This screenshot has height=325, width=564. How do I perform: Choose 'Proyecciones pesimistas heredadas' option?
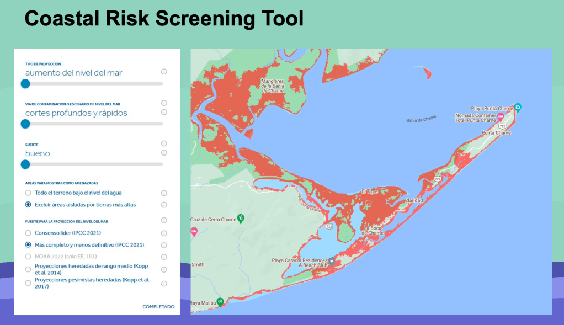pos(28,283)
